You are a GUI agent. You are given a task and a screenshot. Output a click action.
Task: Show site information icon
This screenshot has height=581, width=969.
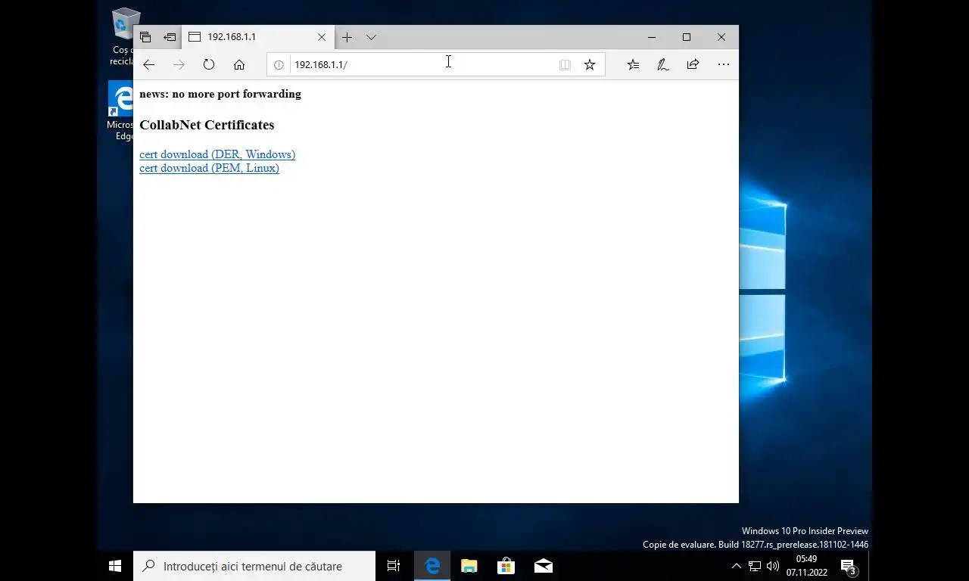279,65
